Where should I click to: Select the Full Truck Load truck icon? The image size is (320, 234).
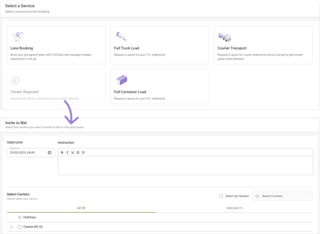(x=122, y=36)
